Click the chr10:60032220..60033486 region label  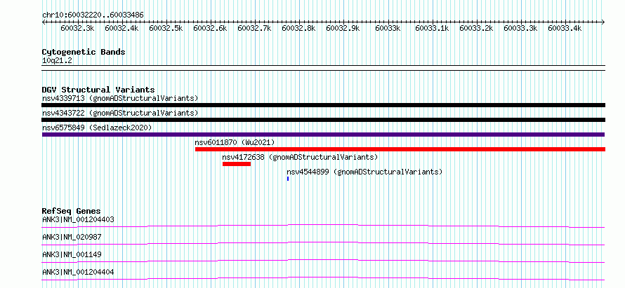pos(93,15)
